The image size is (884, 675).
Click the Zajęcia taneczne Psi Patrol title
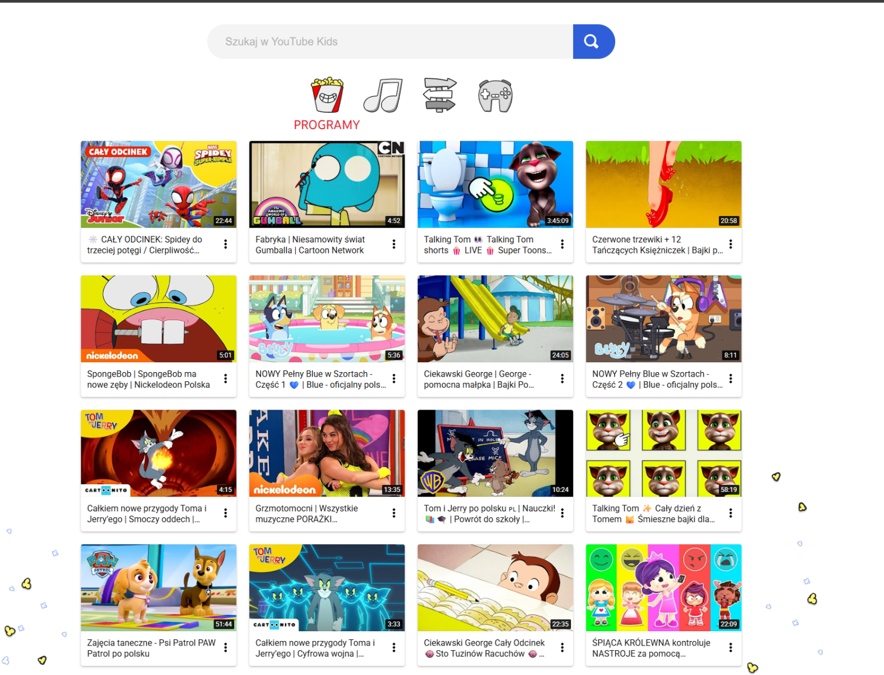(151, 647)
